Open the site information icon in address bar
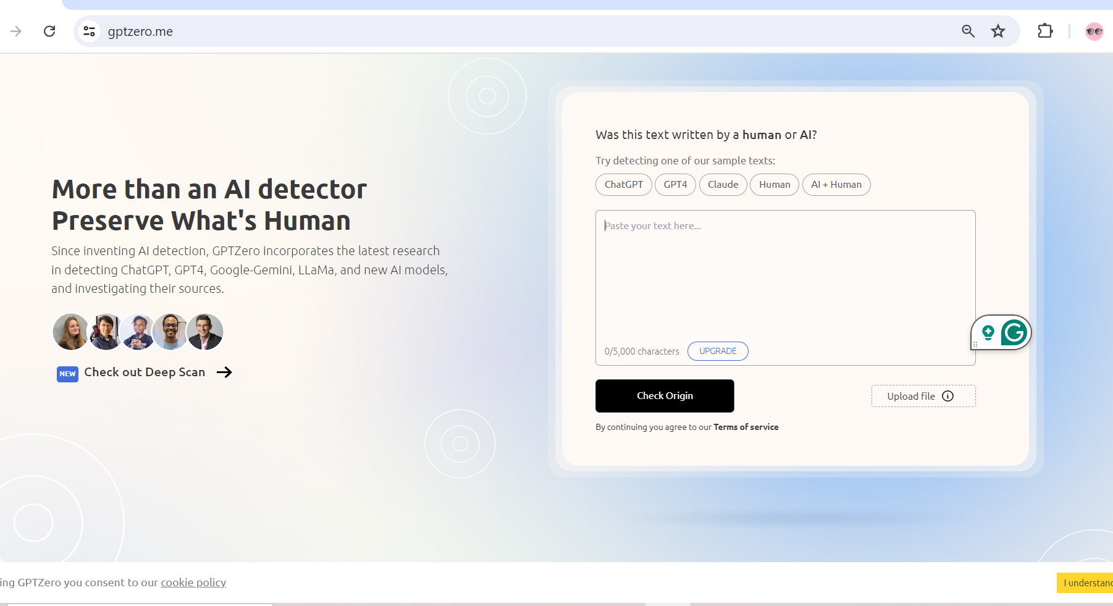The height and width of the screenshot is (606, 1113). pos(88,31)
